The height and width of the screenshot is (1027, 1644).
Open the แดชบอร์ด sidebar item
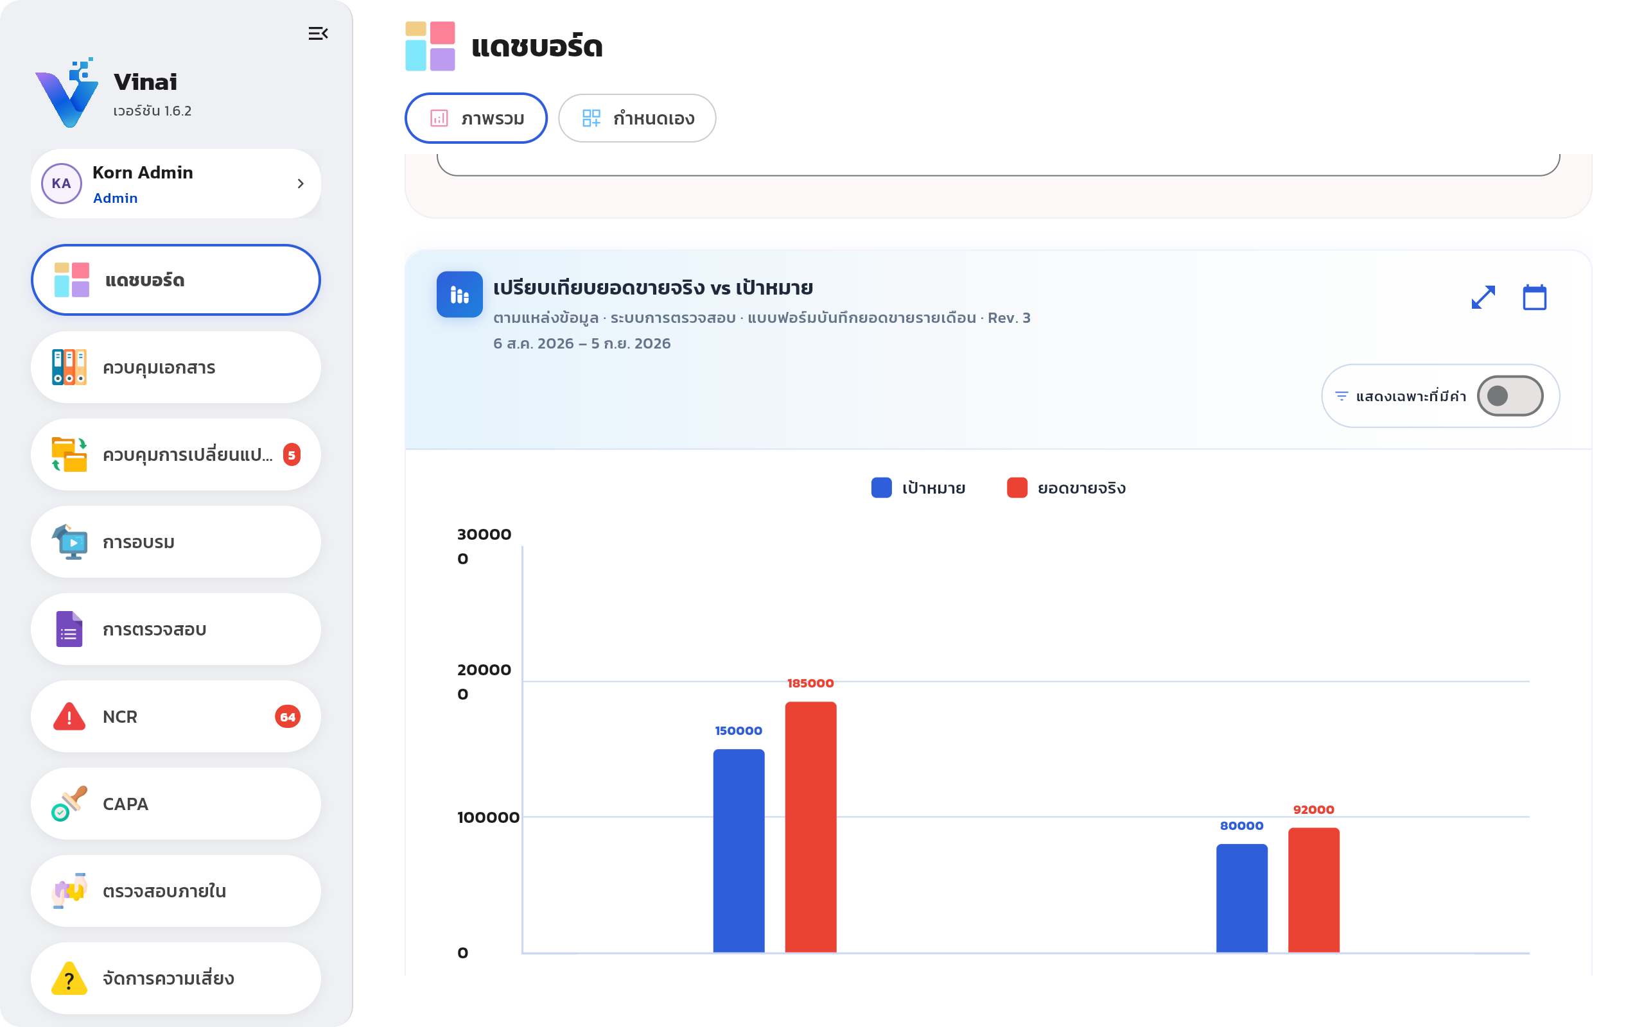(176, 280)
